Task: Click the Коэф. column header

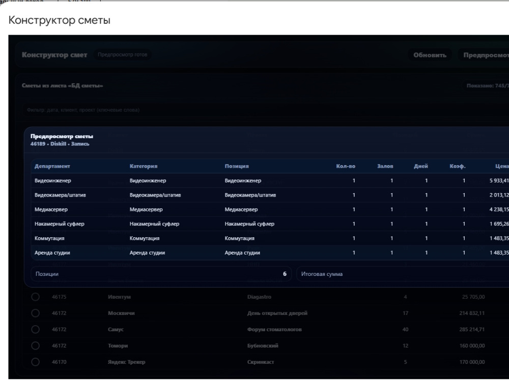Action: (x=458, y=166)
